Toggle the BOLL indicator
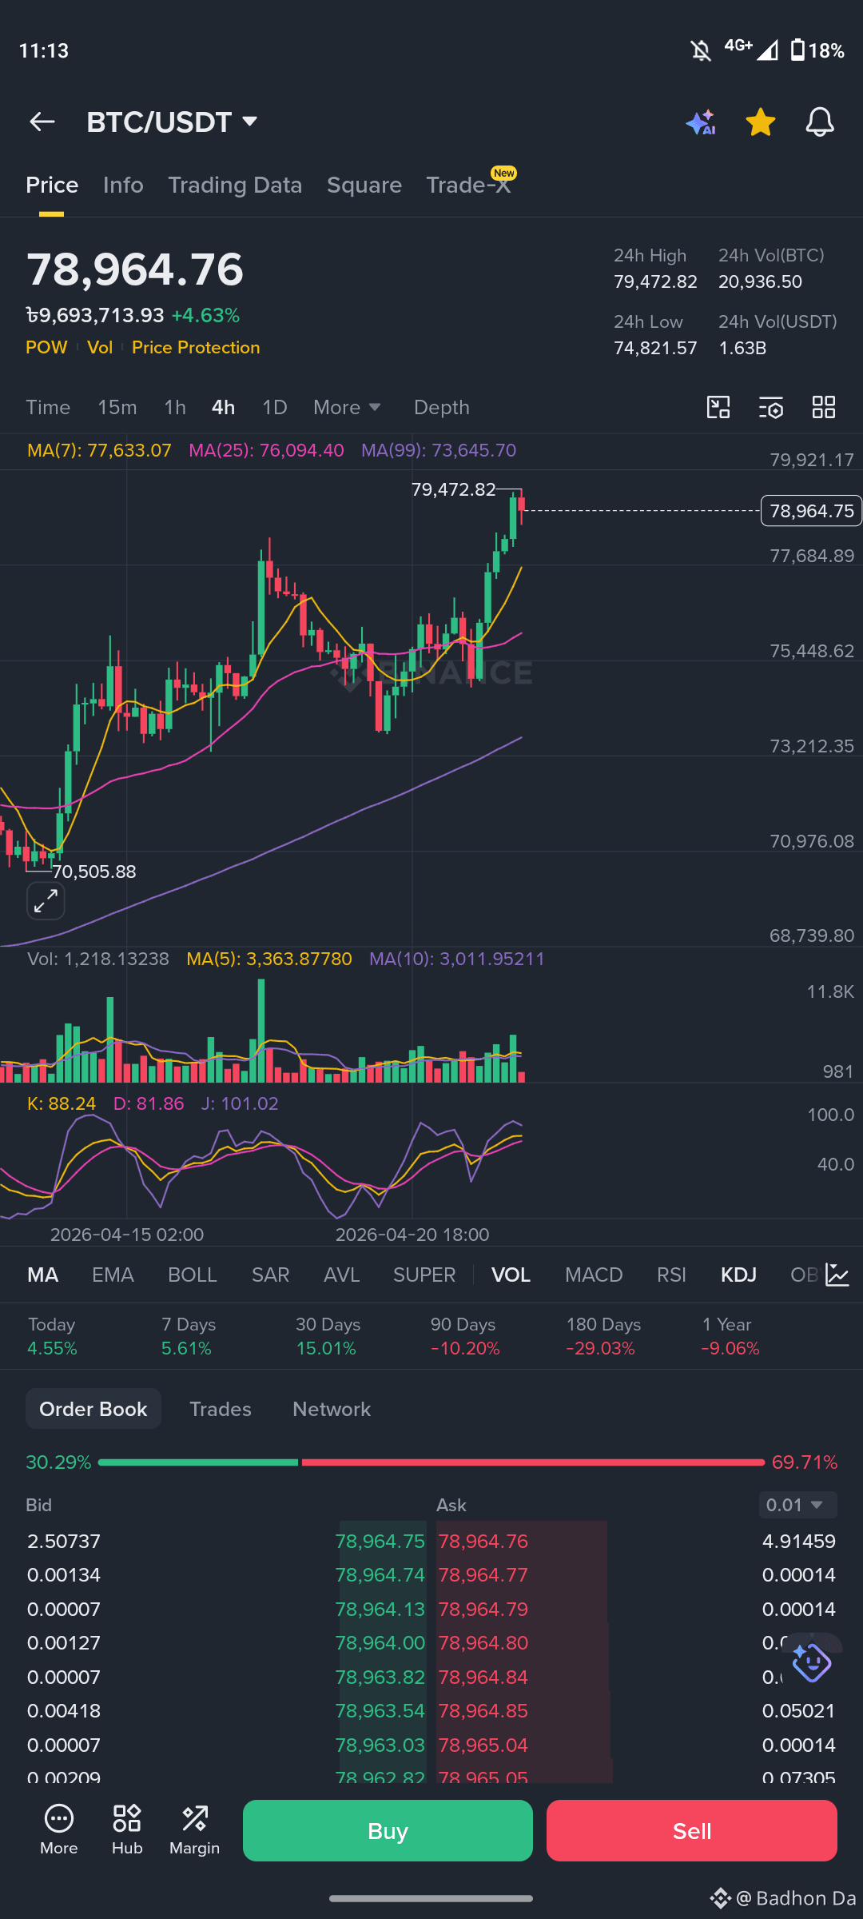 point(193,1275)
